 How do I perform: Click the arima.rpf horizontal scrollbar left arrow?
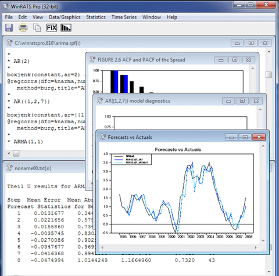tap(9, 153)
